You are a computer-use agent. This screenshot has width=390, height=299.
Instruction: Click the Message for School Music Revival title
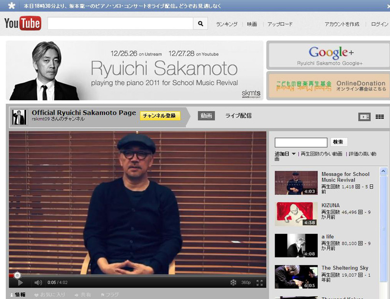346,177
